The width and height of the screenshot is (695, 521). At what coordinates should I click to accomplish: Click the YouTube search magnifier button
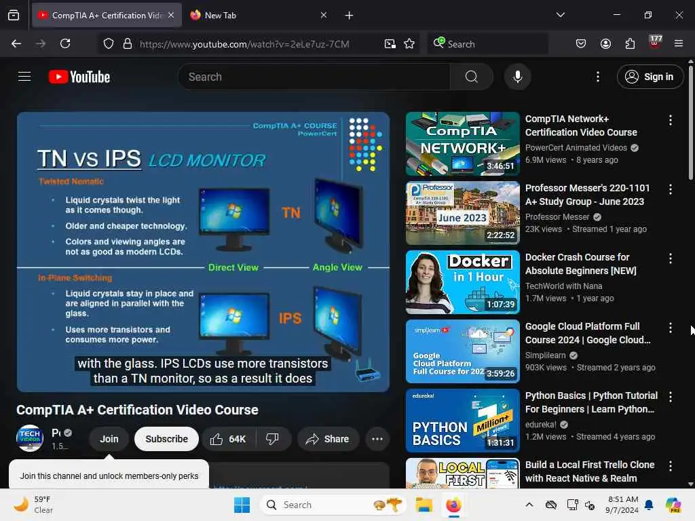472,77
